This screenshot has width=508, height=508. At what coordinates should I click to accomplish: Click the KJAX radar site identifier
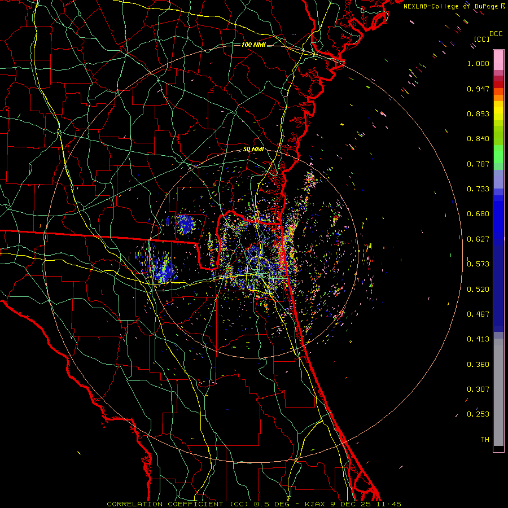[315, 504]
